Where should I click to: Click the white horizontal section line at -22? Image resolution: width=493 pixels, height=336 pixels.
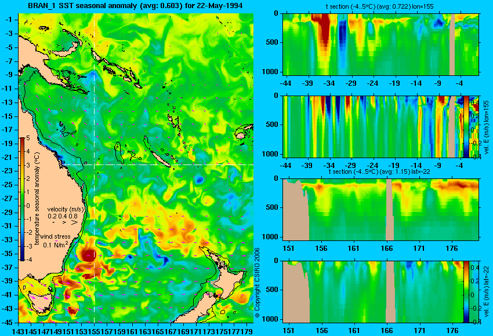(157, 165)
